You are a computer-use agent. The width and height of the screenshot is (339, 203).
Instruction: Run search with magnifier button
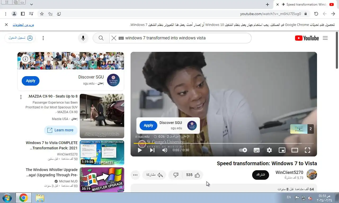tap(101, 38)
